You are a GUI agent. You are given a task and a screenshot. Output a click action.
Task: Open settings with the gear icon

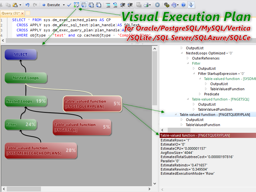[x=157, y=5]
